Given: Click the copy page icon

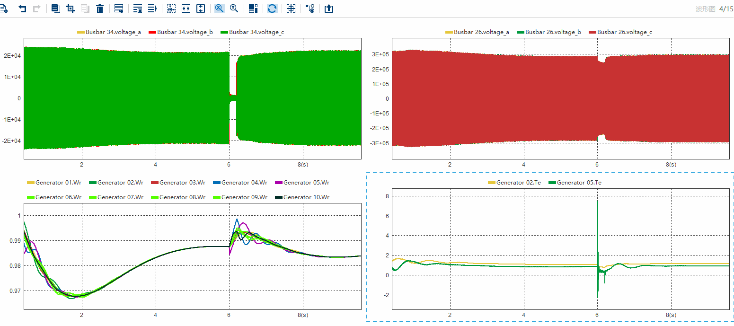Looking at the screenshot, I should click(56, 9).
